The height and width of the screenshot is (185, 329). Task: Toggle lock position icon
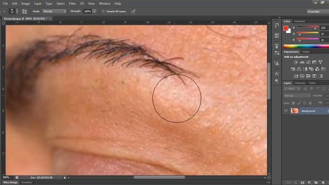tap(304, 103)
